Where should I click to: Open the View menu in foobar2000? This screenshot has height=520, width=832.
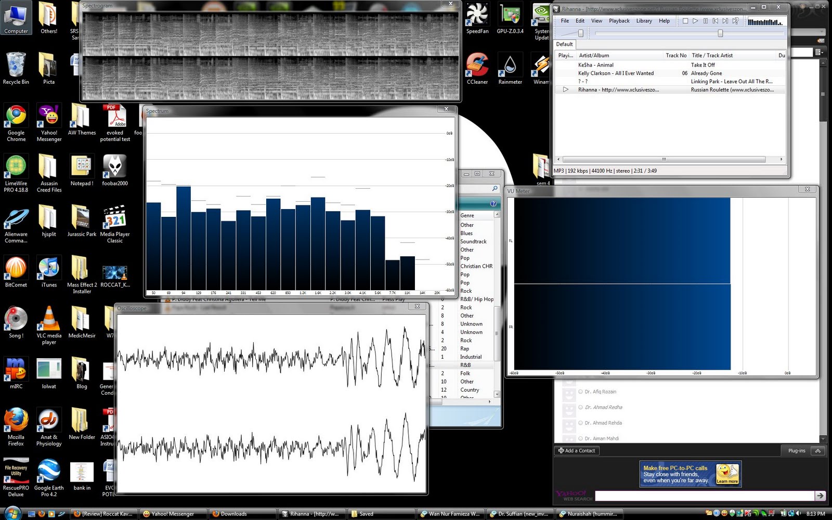[596, 21]
